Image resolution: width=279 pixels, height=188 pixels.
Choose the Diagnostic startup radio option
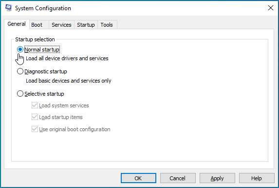(x=20, y=71)
